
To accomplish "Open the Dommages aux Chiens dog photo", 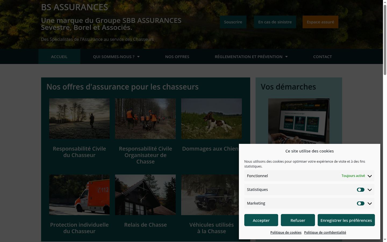I will pyautogui.click(x=212, y=119).
